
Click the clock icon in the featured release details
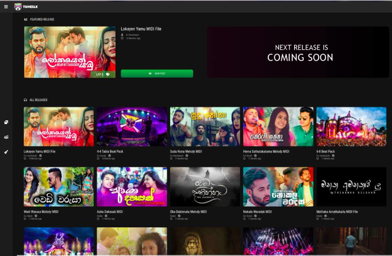point(122,38)
